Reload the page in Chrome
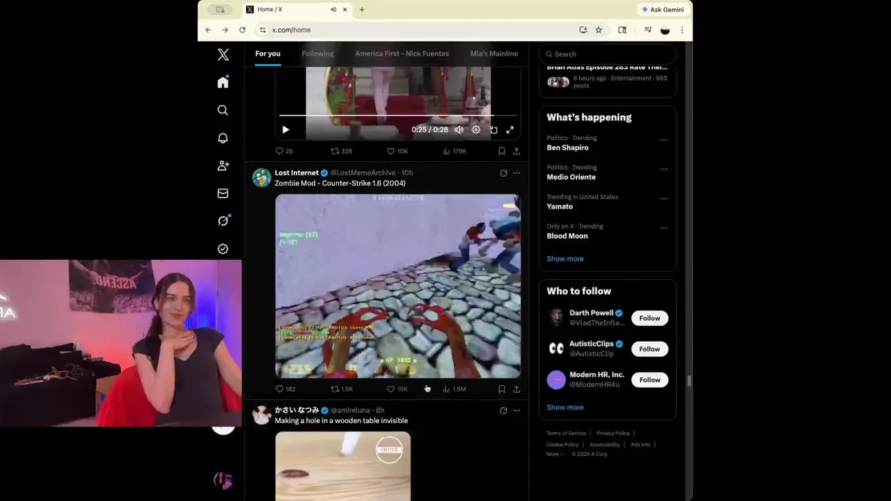Viewport: 891px width, 501px height. click(242, 30)
